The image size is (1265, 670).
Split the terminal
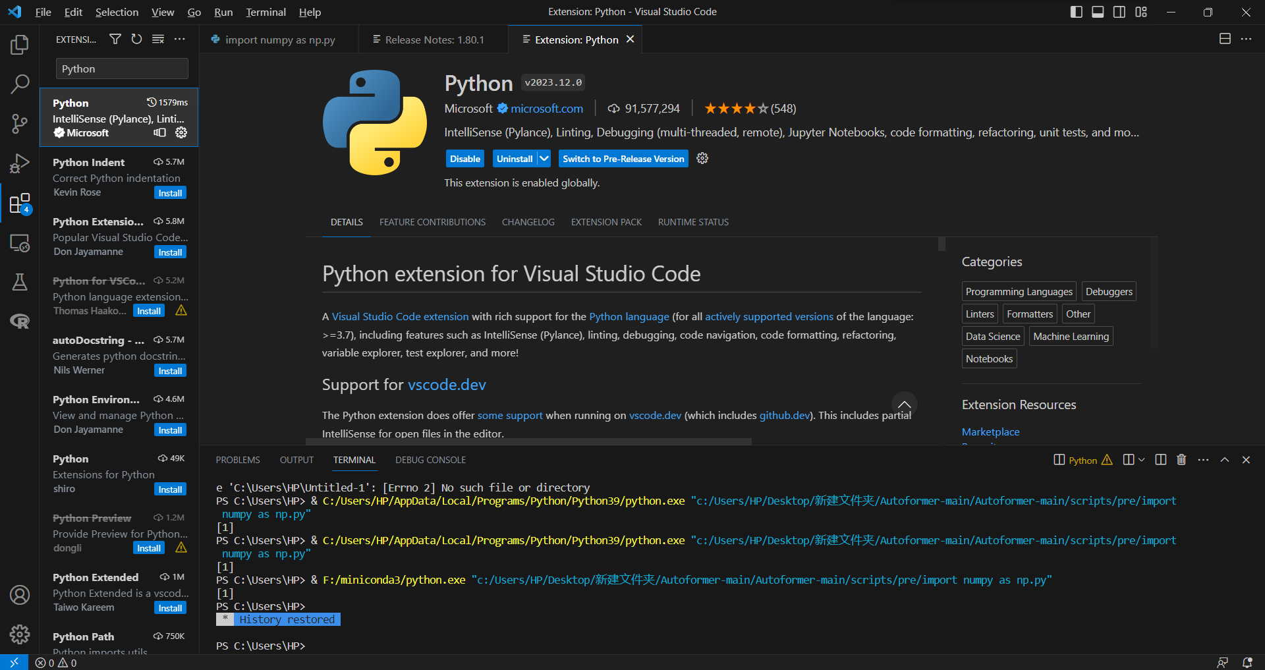[1161, 459]
